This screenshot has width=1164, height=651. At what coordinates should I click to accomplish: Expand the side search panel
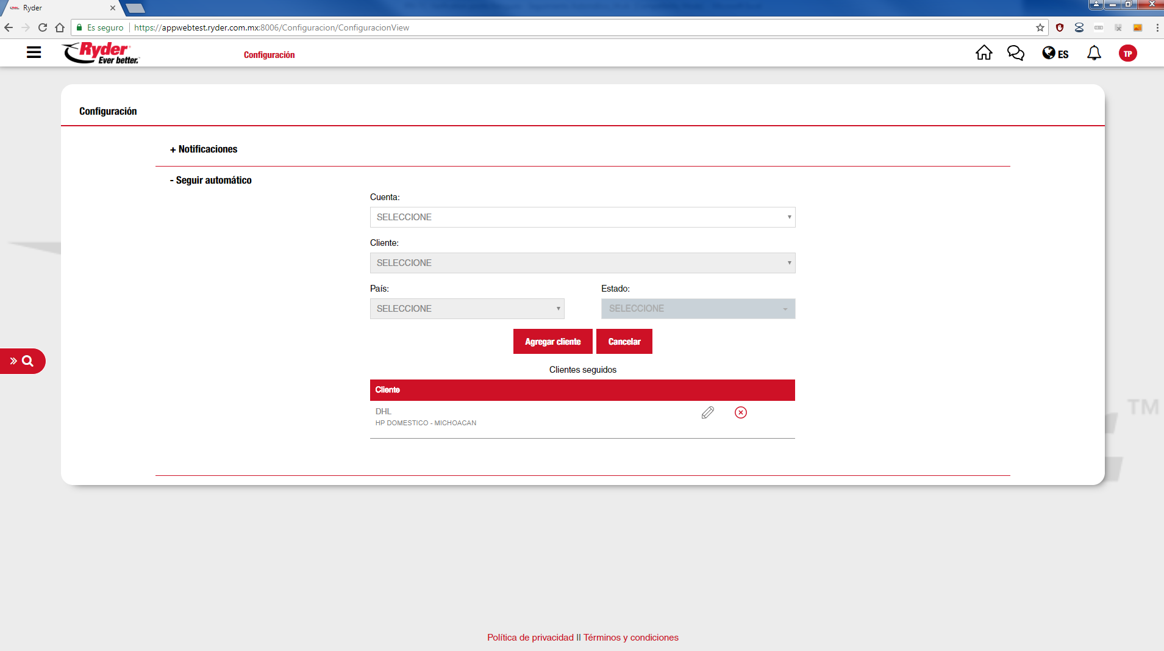pyautogui.click(x=22, y=361)
